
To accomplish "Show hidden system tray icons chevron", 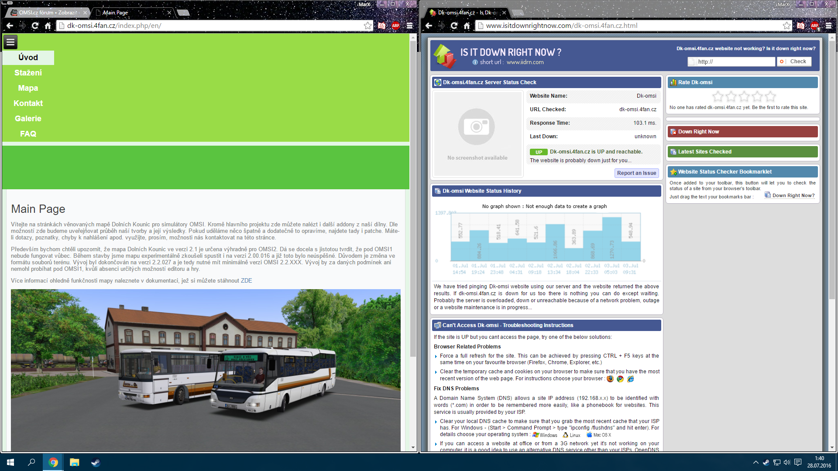I will tap(756, 462).
